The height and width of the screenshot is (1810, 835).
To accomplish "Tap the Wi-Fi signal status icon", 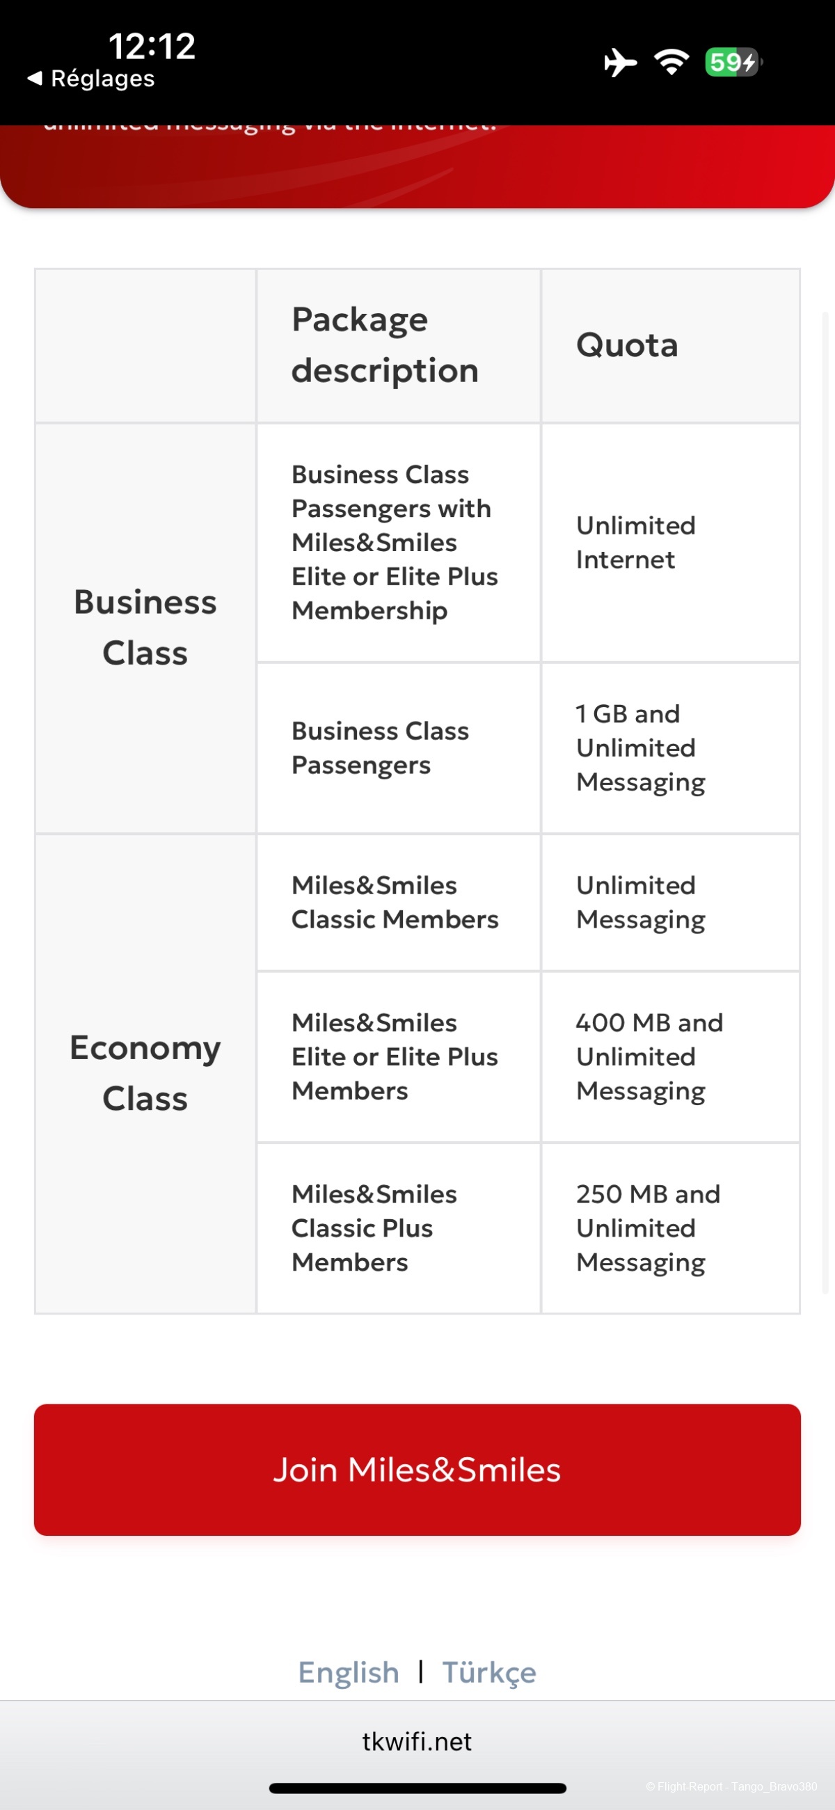I will [672, 63].
